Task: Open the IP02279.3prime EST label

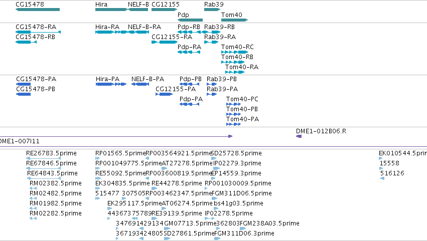Action: click(x=237, y=163)
